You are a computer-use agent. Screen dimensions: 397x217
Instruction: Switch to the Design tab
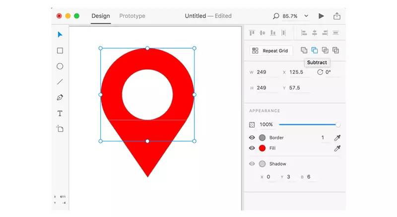click(x=101, y=16)
